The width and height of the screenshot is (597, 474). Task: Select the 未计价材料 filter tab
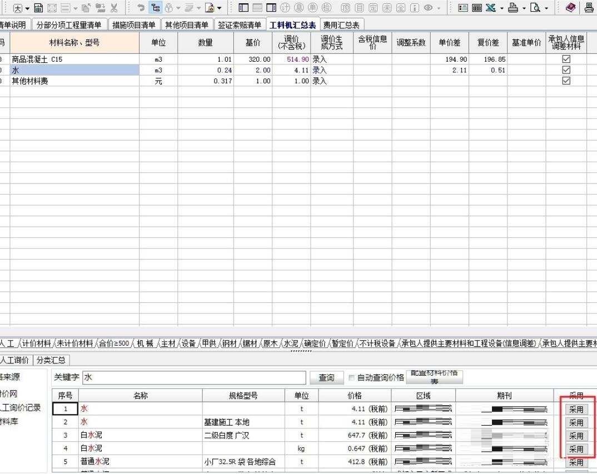tap(74, 343)
